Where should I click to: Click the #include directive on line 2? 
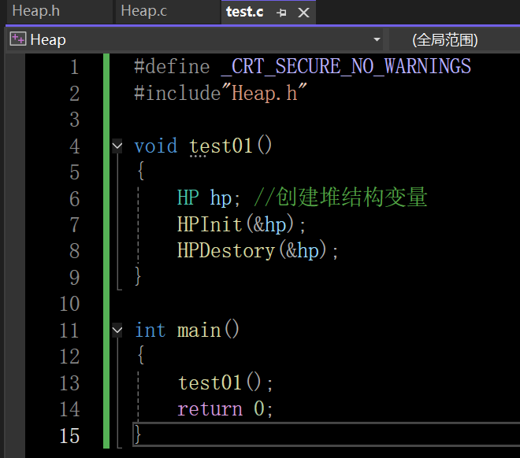(x=177, y=93)
